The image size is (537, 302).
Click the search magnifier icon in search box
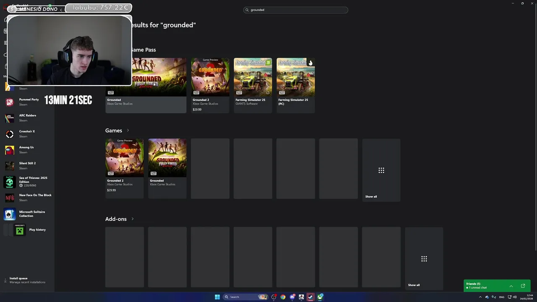click(247, 10)
